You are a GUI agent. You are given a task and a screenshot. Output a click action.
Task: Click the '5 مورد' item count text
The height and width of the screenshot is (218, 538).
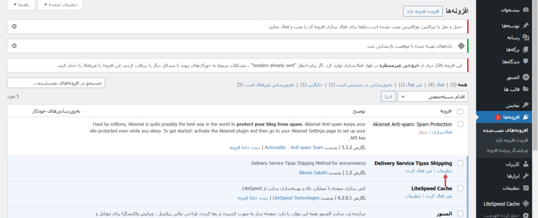(x=13, y=97)
